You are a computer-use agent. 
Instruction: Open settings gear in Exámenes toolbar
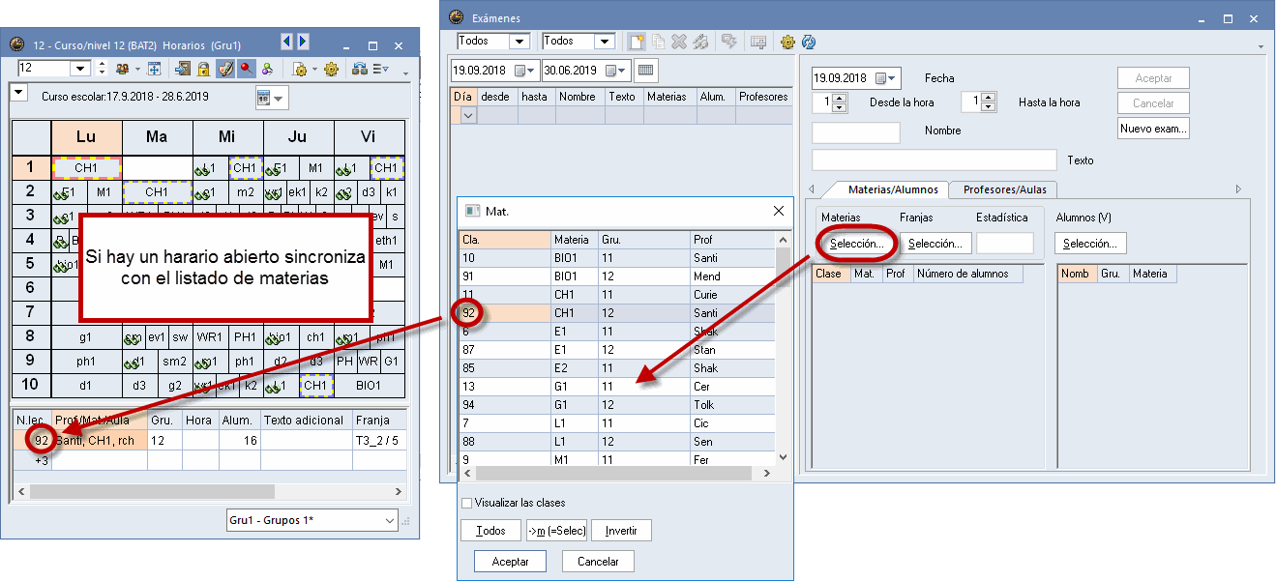pos(787,42)
